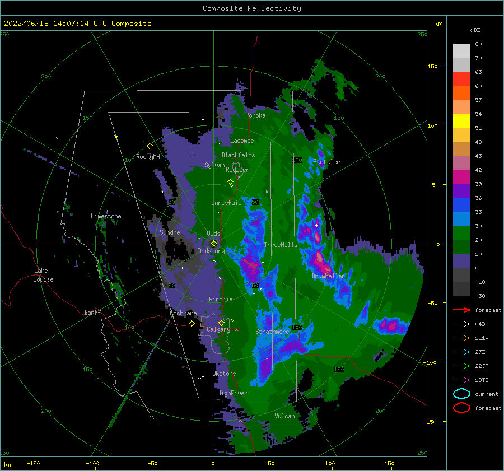This screenshot has width=504, height=471.
Task: Click the HighRiver label
Action: 232,393
